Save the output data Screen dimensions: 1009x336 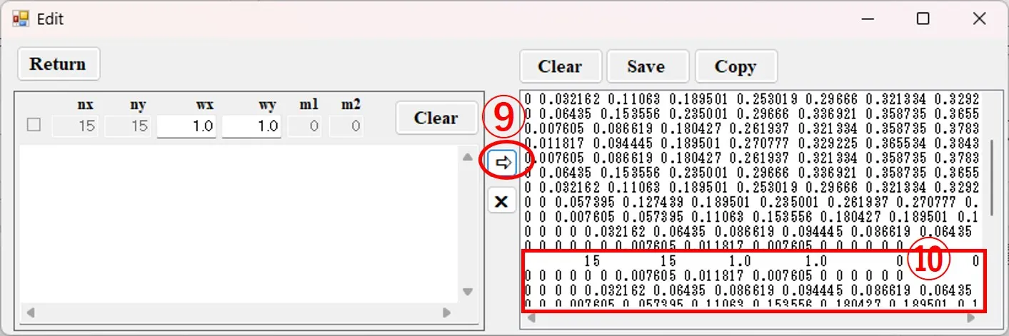point(647,66)
